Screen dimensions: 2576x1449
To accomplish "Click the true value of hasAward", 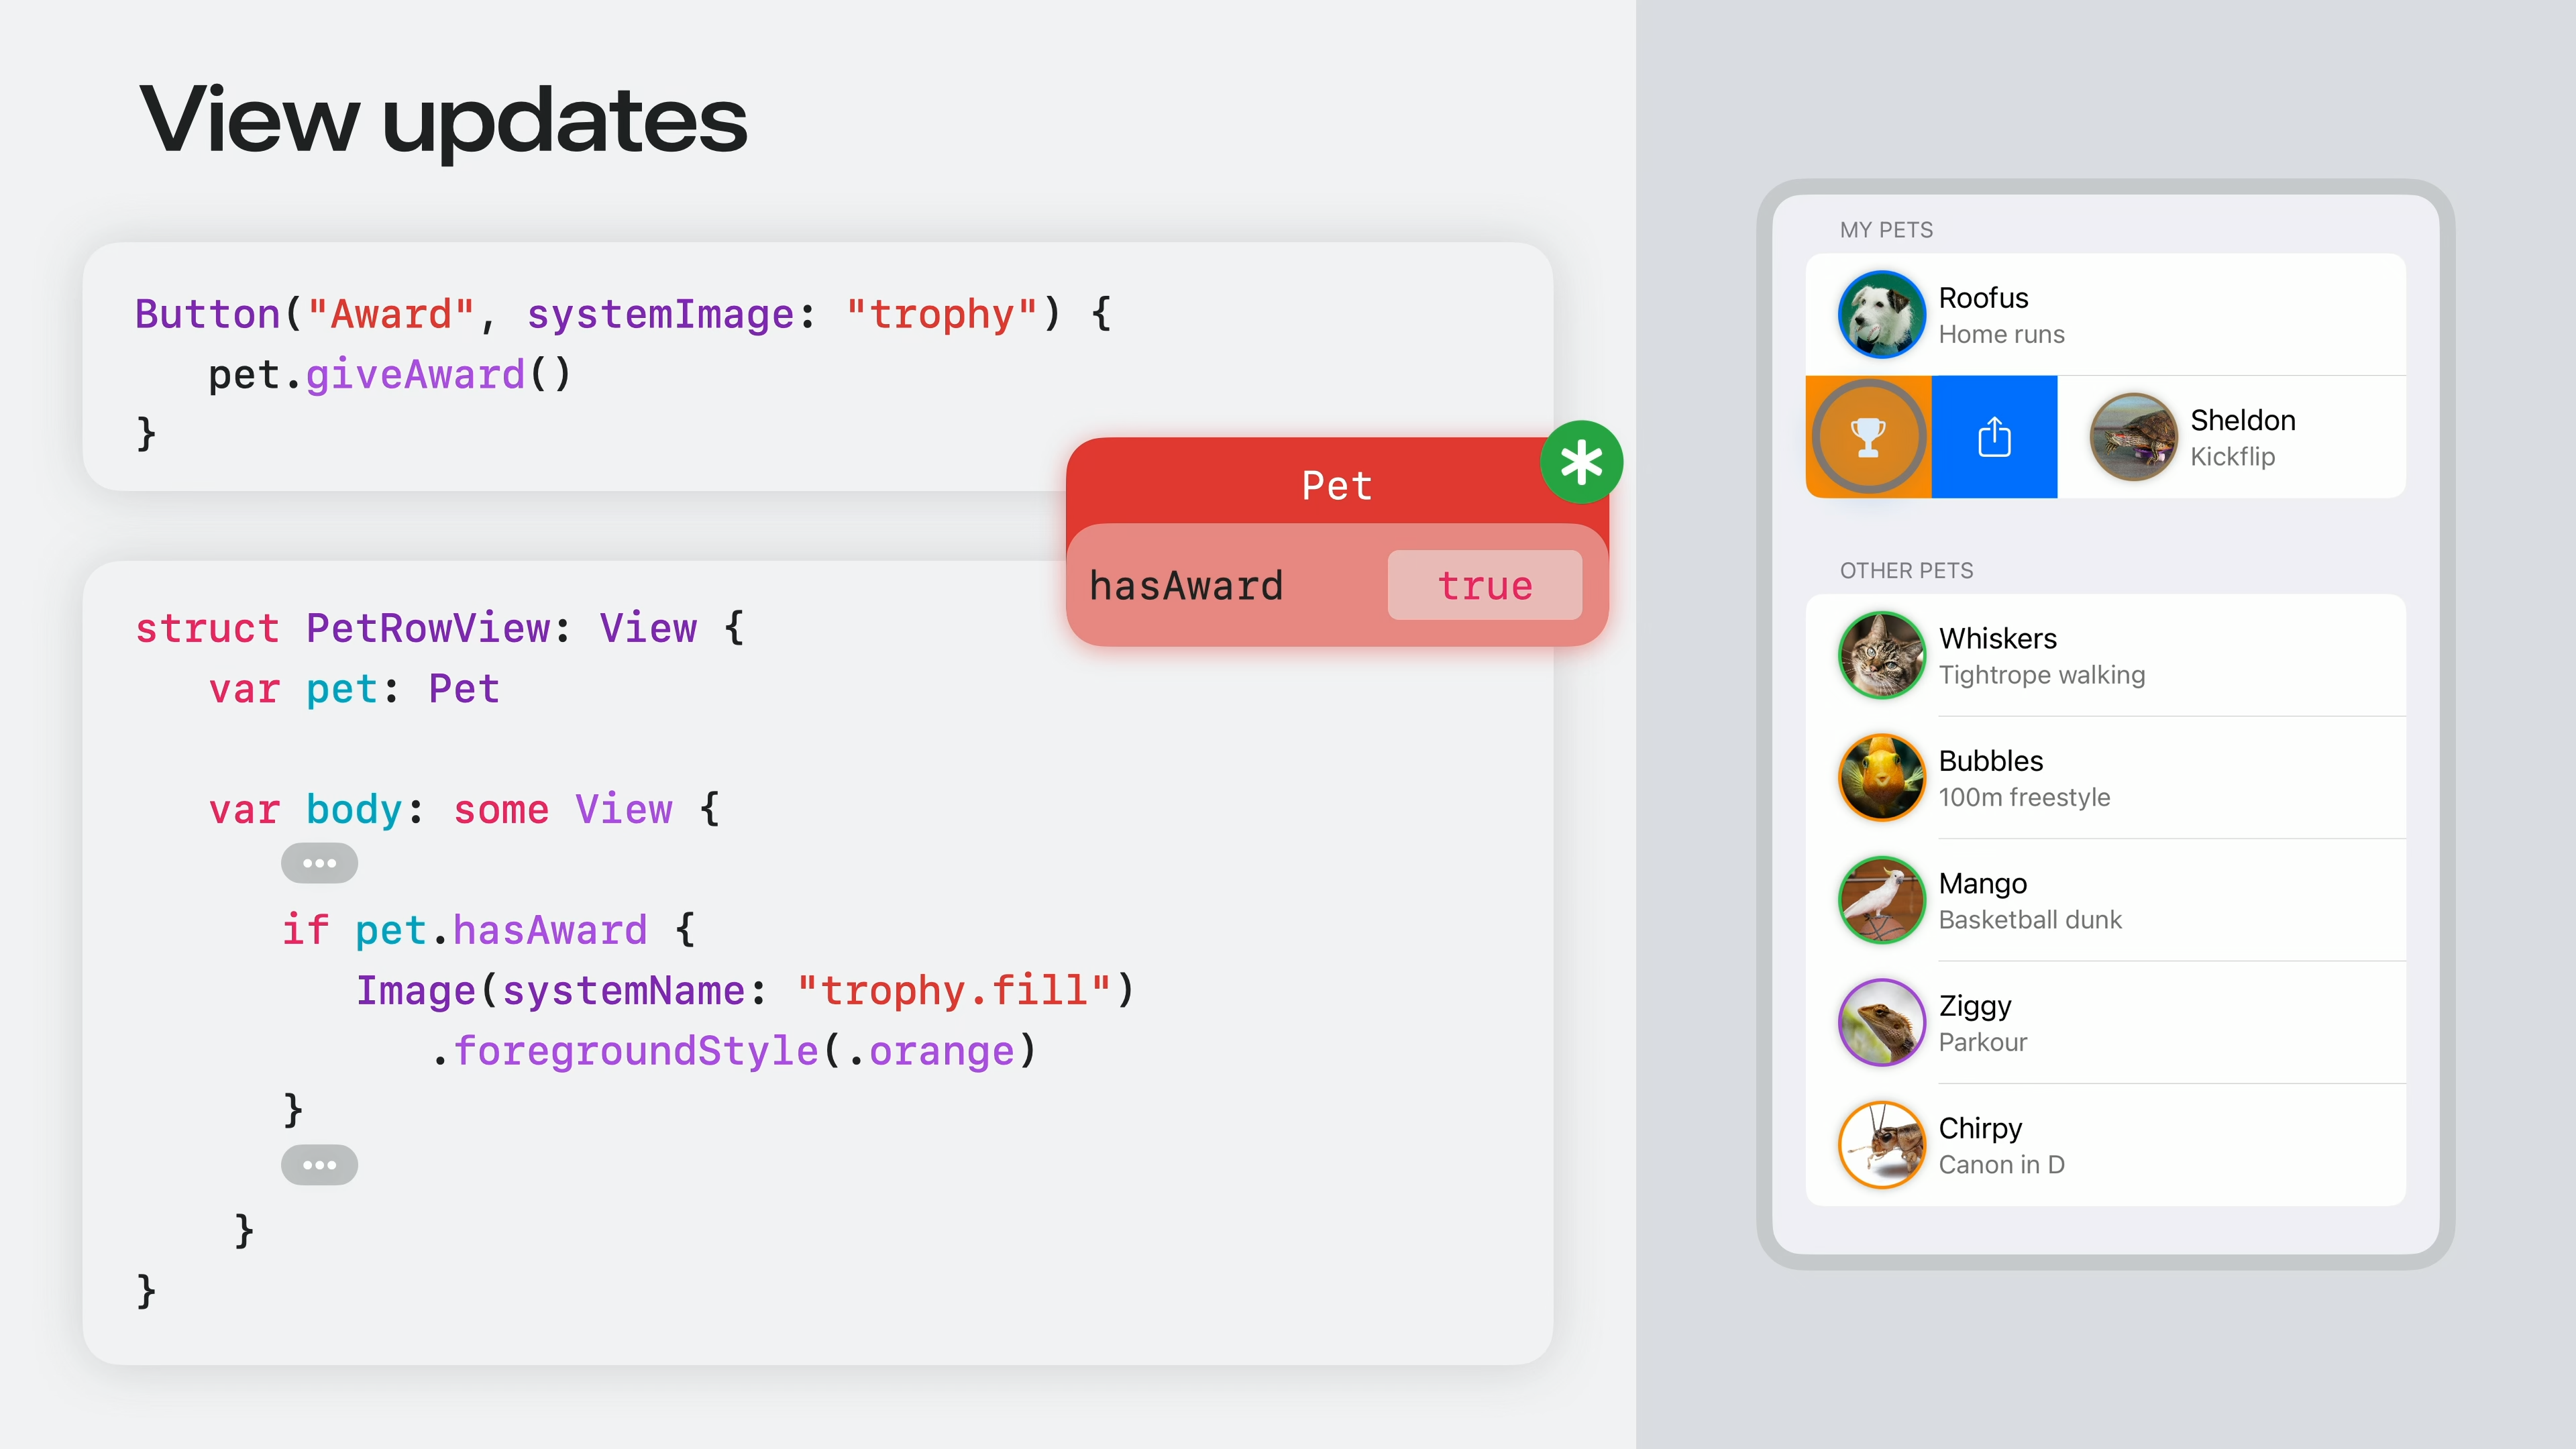I will 1484,585.
